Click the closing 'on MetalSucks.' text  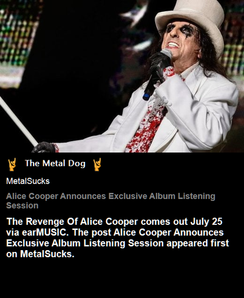pos(40,254)
